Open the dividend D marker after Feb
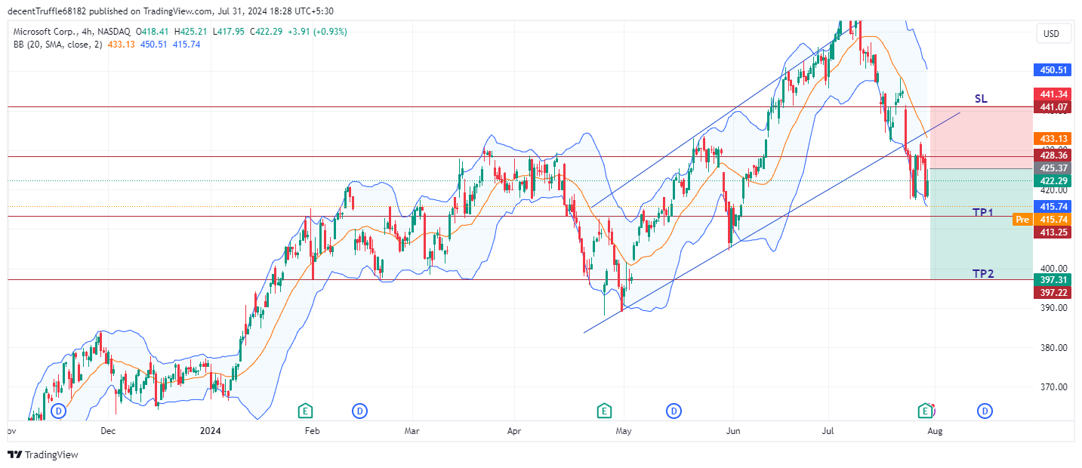 (x=360, y=411)
